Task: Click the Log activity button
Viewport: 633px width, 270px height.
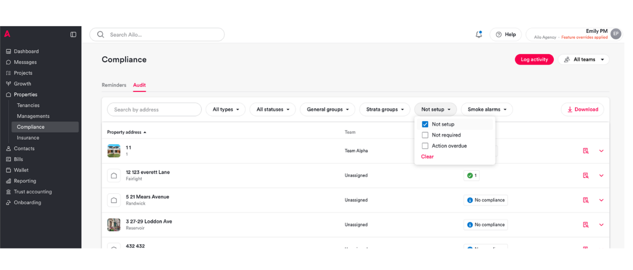Action: pyautogui.click(x=534, y=60)
